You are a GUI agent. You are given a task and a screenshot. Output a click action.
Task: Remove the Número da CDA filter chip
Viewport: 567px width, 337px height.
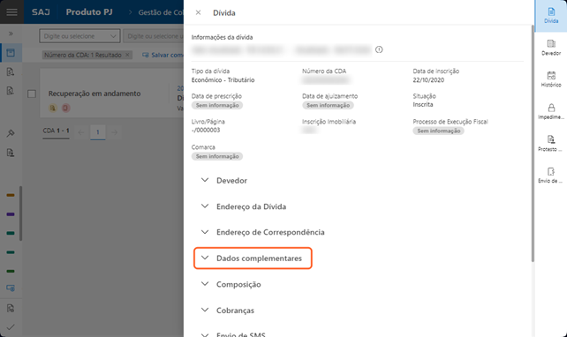(127, 55)
